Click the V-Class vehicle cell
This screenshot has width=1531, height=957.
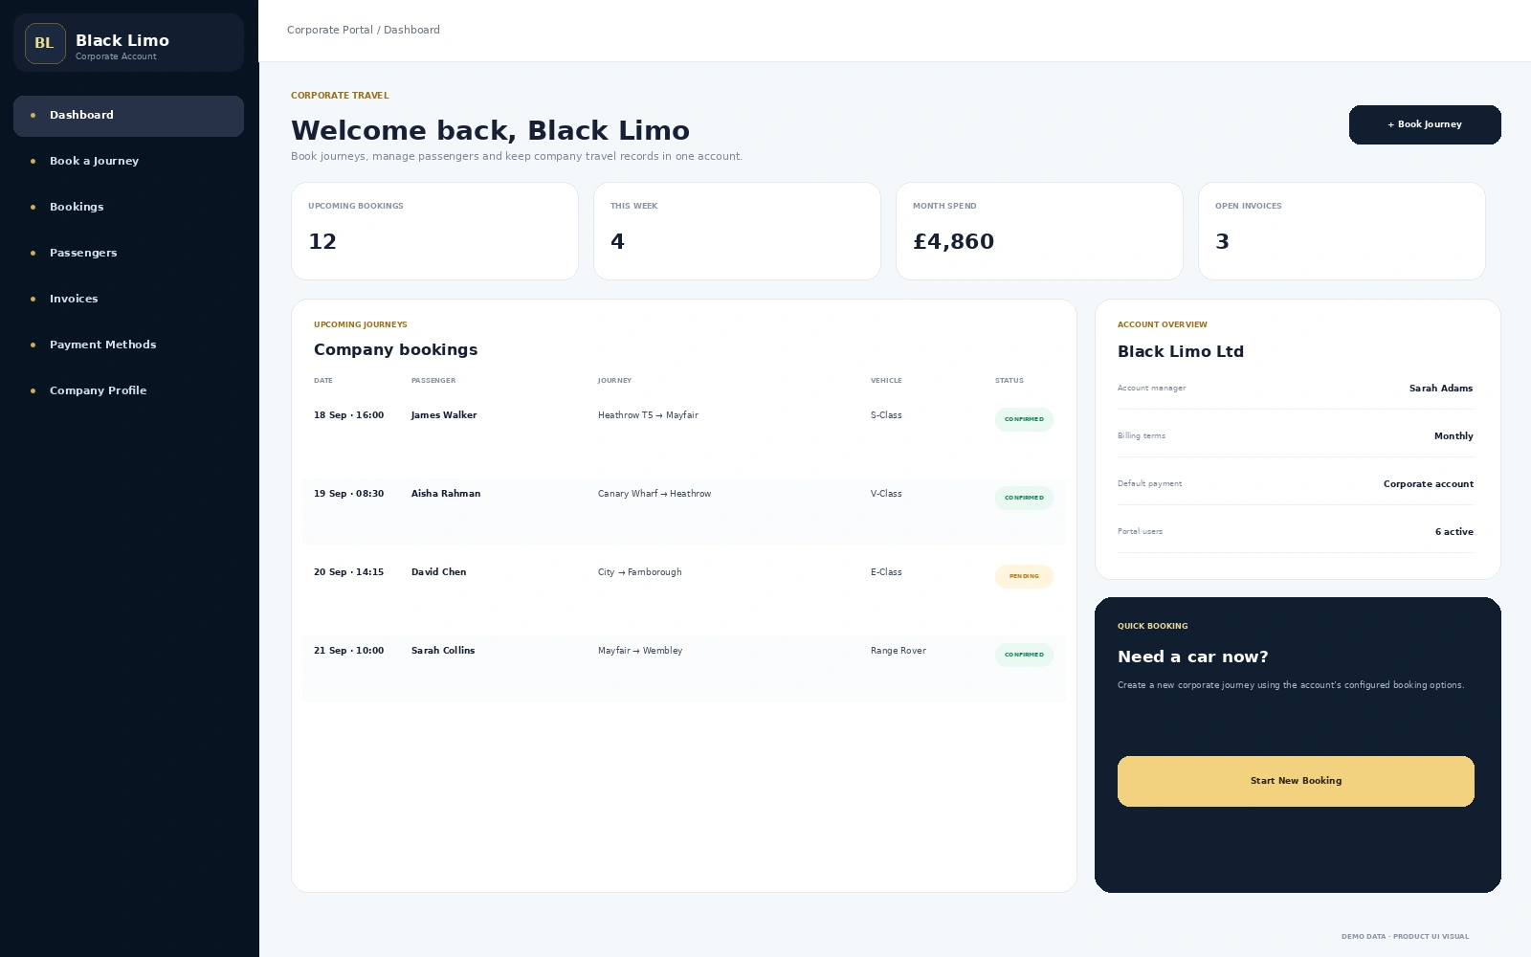886,494
